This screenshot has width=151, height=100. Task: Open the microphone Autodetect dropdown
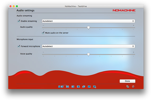click(x=88, y=46)
